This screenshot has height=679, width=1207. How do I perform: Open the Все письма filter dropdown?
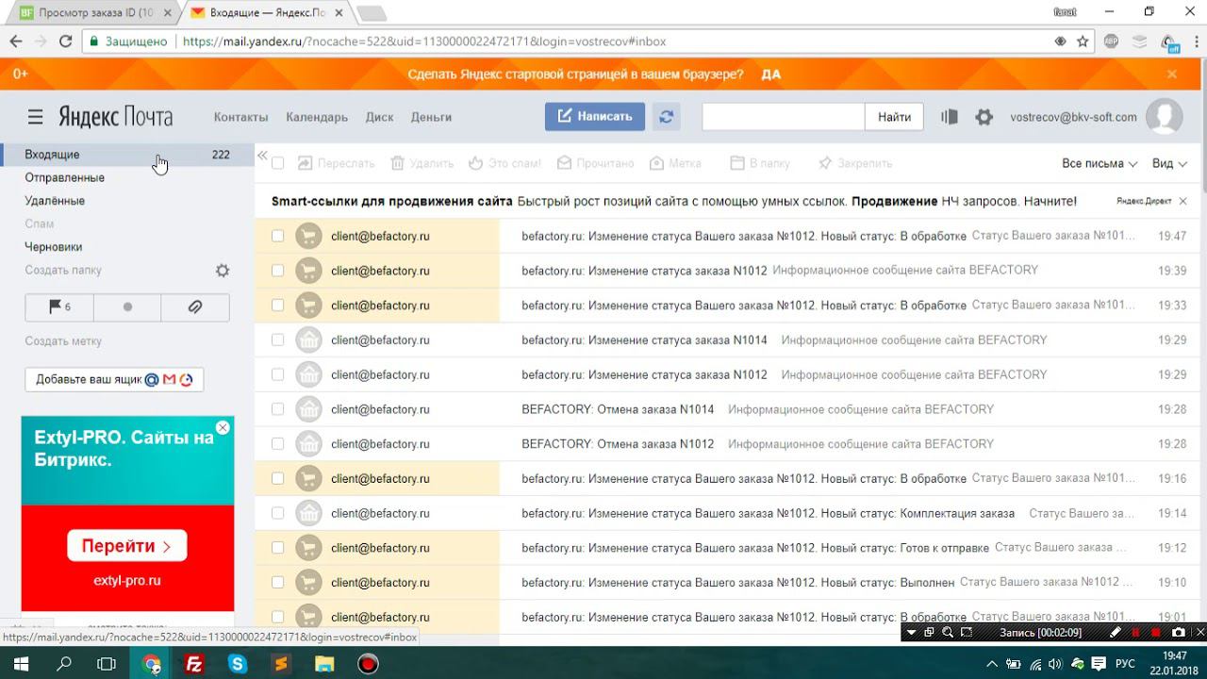pos(1100,163)
